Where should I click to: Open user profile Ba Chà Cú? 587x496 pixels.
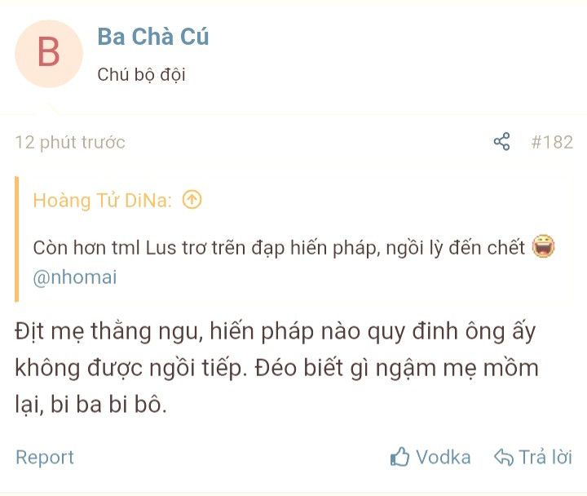click(x=152, y=37)
